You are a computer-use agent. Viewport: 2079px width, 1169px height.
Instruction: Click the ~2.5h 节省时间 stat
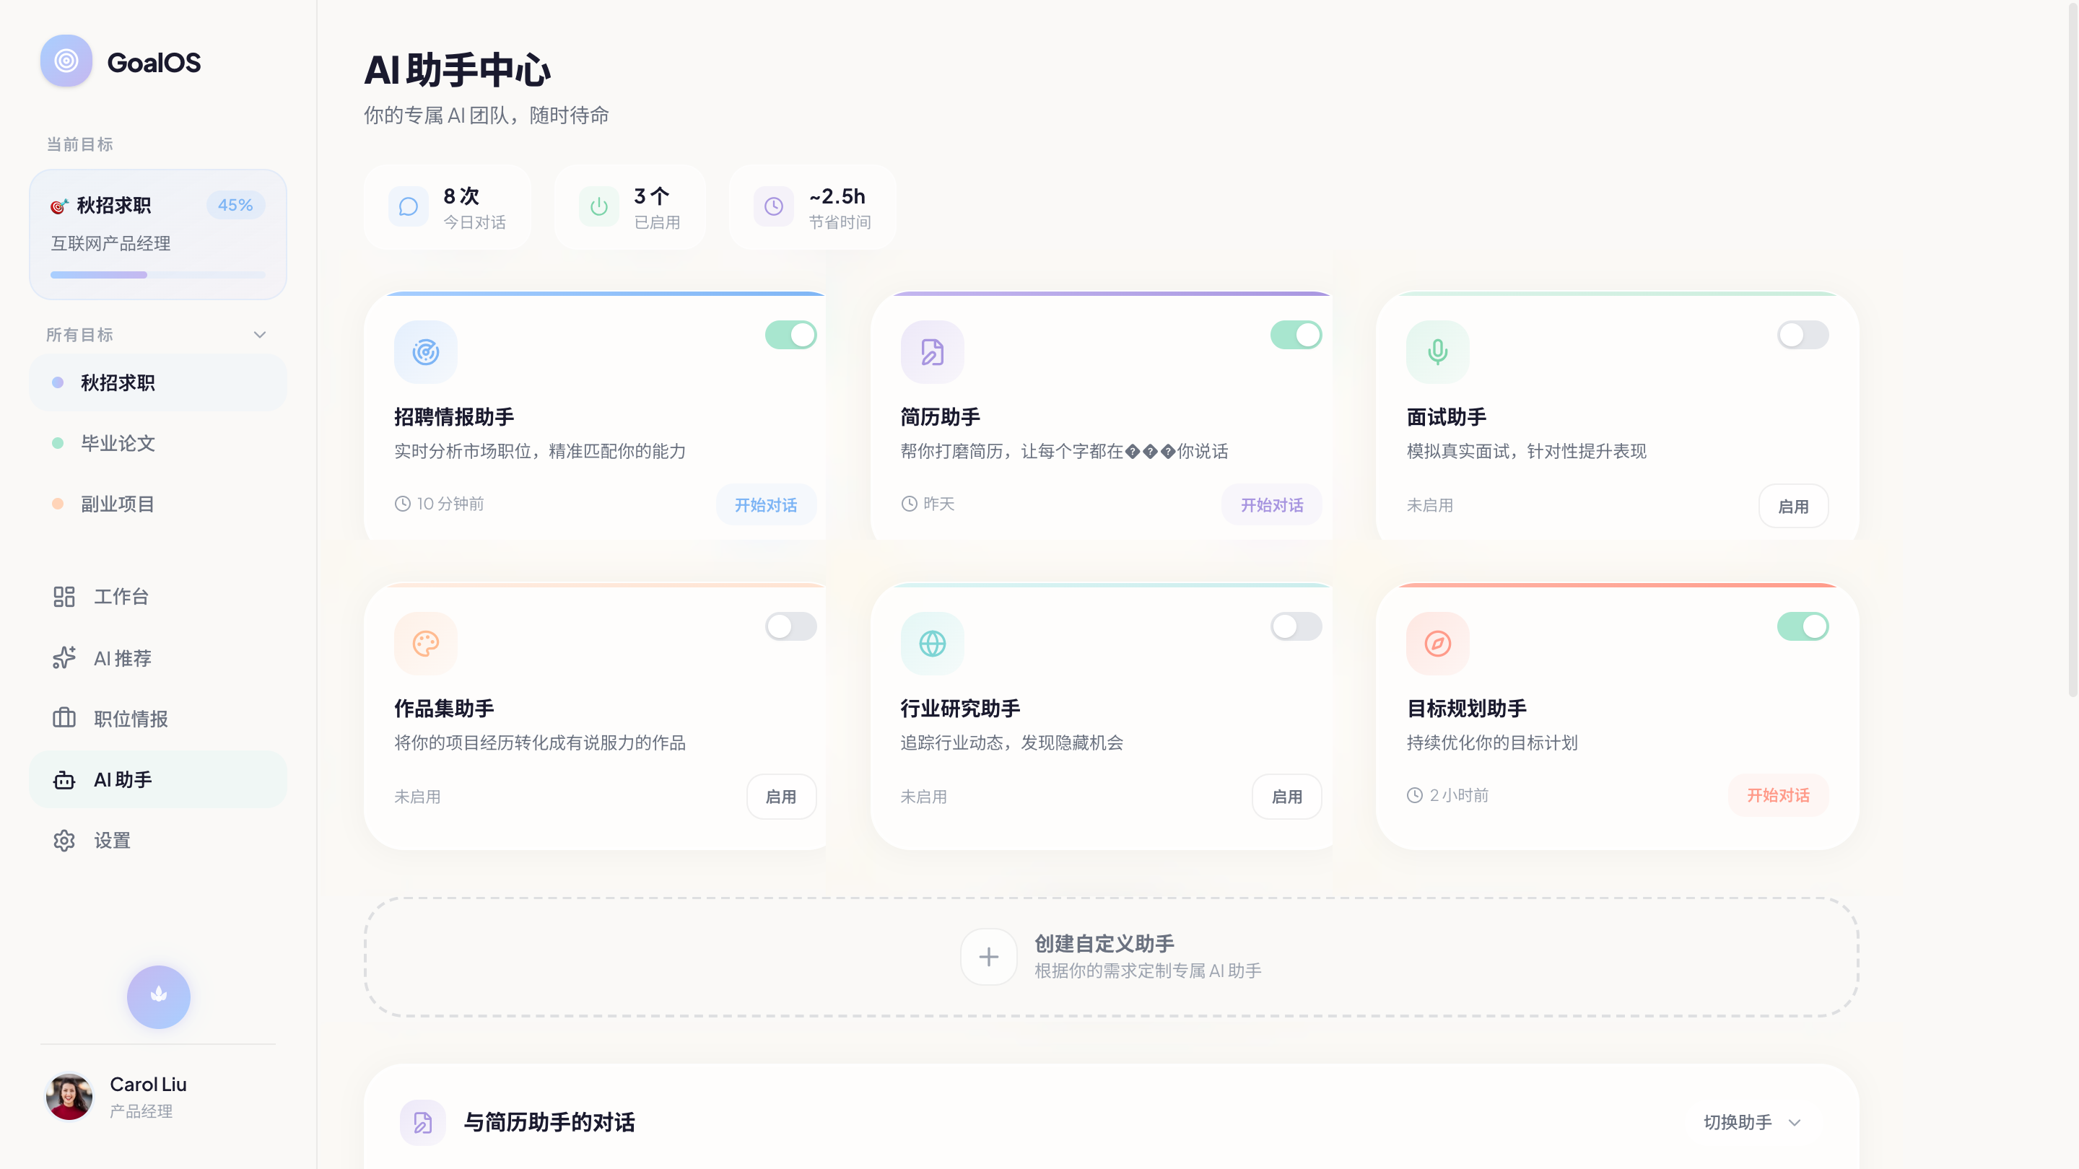coord(812,207)
